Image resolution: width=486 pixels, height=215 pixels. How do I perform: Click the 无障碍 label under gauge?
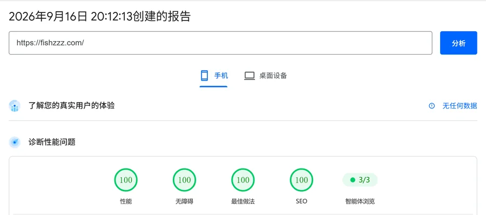pyautogui.click(x=185, y=201)
